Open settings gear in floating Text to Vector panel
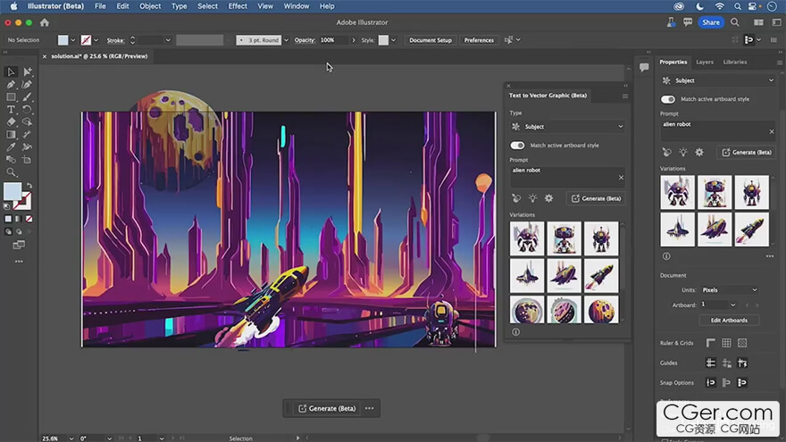This screenshot has width=786, height=442. [548, 198]
